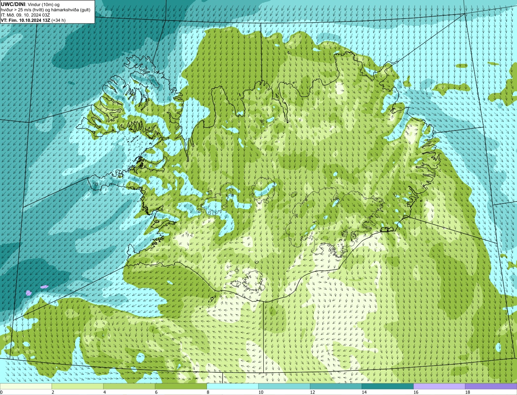Click the legend tick label '2'

53,392
